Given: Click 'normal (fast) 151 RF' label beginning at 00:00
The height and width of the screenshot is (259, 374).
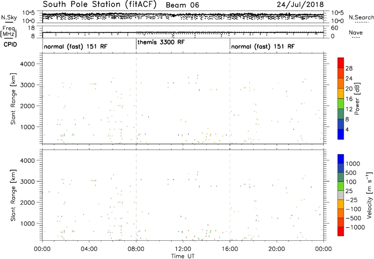Looking at the screenshot, I should point(76,46).
